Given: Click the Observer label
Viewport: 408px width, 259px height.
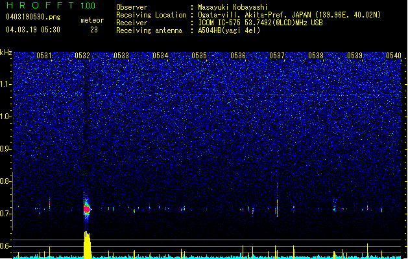Looking at the screenshot, I should pyautogui.click(x=132, y=7).
